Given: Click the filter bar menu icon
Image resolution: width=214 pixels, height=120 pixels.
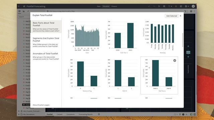Looking at the screenshot, I should [185, 11].
